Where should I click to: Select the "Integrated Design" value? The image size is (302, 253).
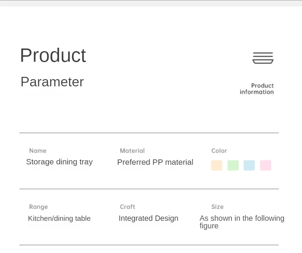point(149,219)
